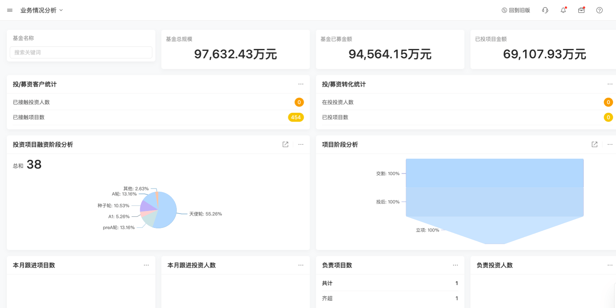
Task: Expand the 投资项目融资阶段分析 chart in new view
Action: click(285, 144)
